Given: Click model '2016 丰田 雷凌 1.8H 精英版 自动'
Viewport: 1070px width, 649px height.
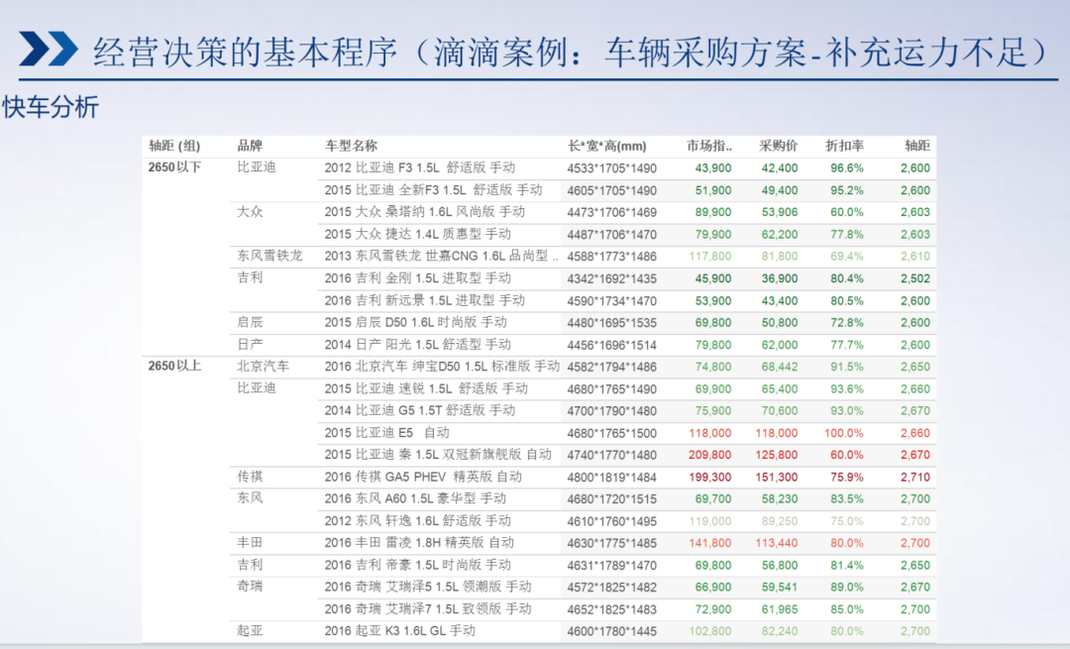Looking at the screenshot, I should [x=420, y=543].
